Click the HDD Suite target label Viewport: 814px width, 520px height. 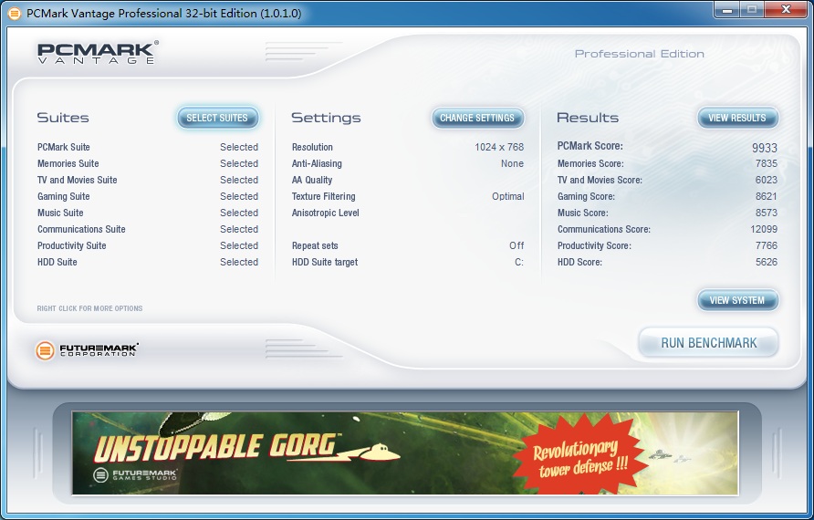(x=325, y=262)
